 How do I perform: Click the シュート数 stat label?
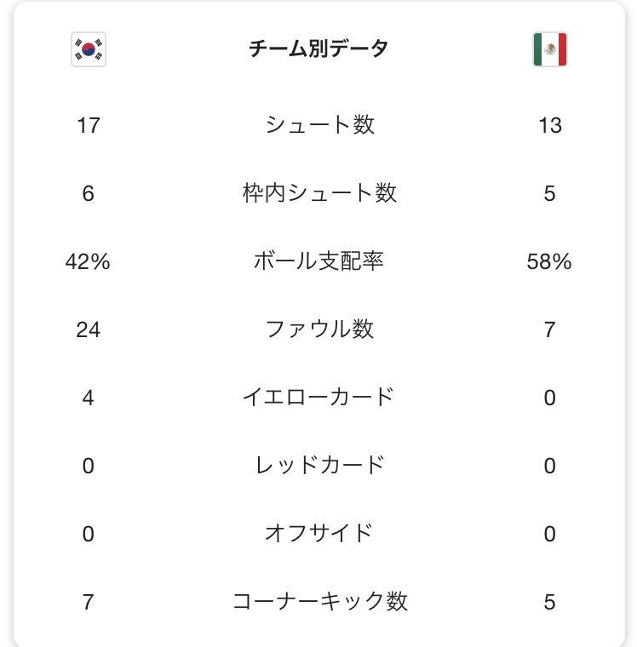point(319,125)
